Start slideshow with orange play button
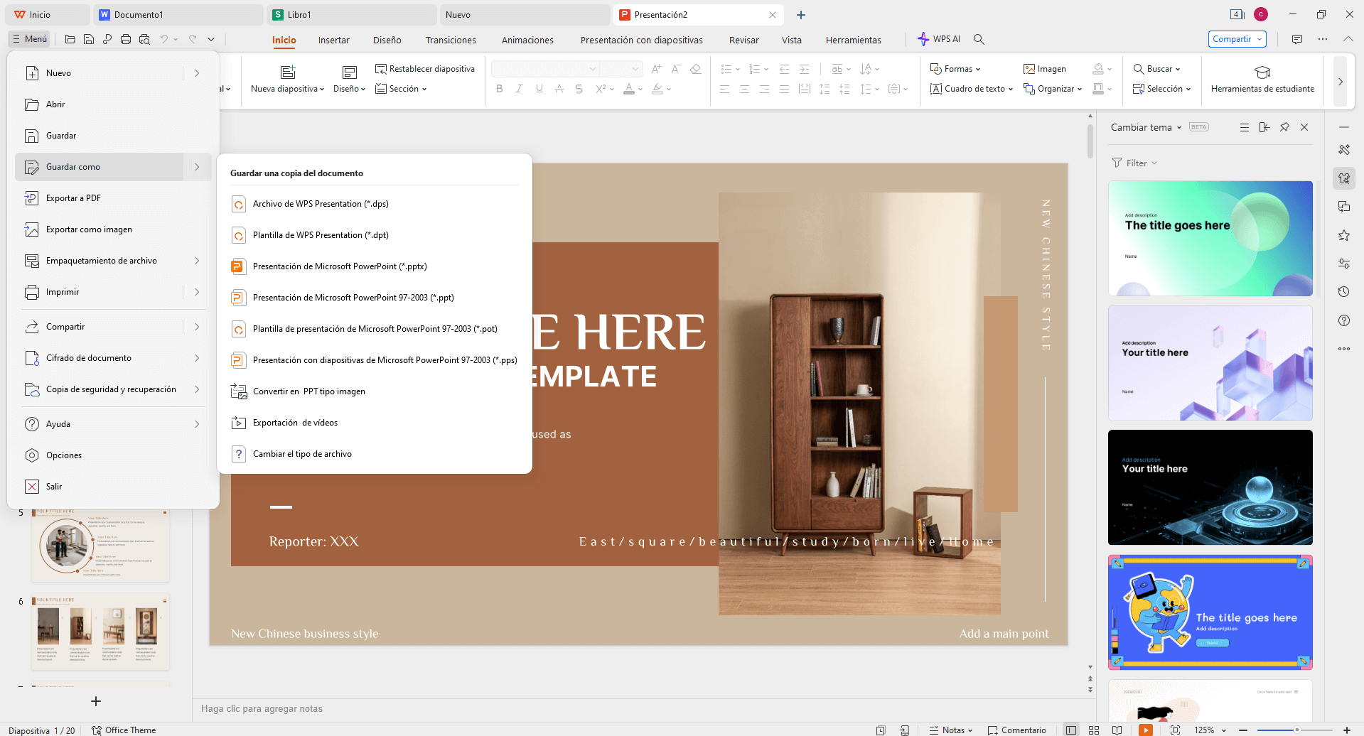1364x736 pixels. click(x=1145, y=730)
